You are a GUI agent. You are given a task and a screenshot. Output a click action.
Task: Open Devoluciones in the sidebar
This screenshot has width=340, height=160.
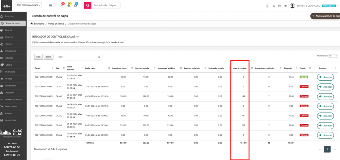pos(13,107)
